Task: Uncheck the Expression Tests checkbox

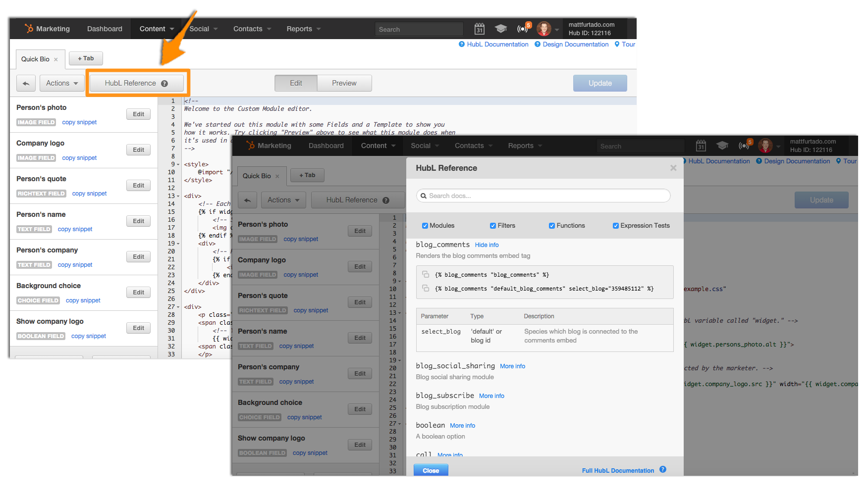Action: coord(615,225)
